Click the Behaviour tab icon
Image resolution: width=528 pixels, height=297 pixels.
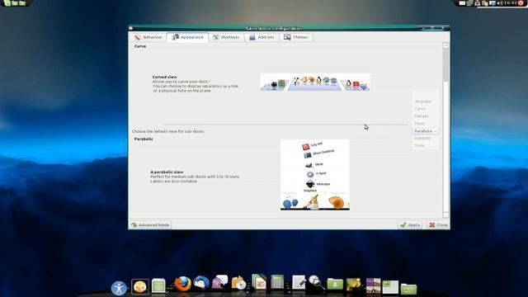click(x=138, y=37)
